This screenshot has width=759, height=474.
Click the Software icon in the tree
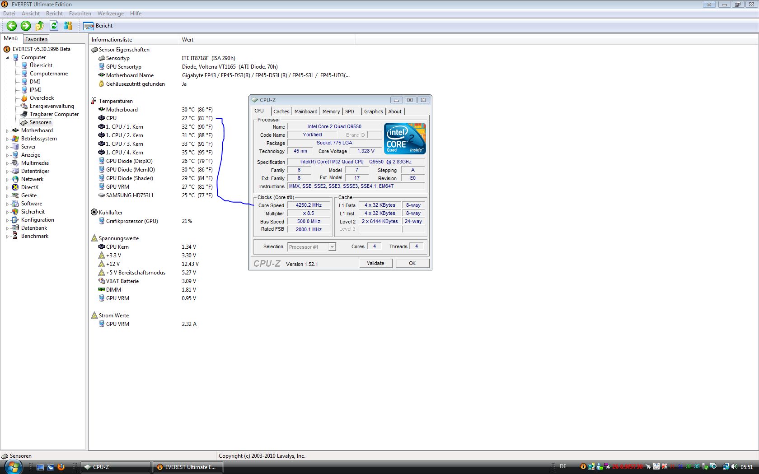[x=15, y=204]
